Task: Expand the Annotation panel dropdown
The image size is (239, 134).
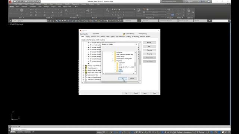Action: point(74,18)
